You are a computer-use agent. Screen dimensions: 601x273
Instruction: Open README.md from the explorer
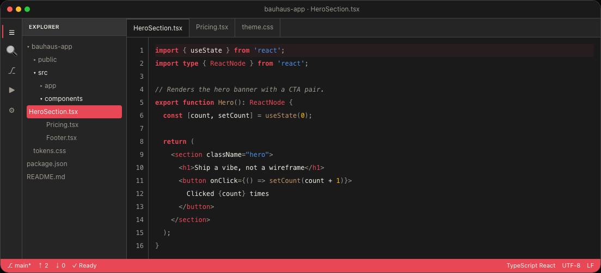click(x=75, y=176)
